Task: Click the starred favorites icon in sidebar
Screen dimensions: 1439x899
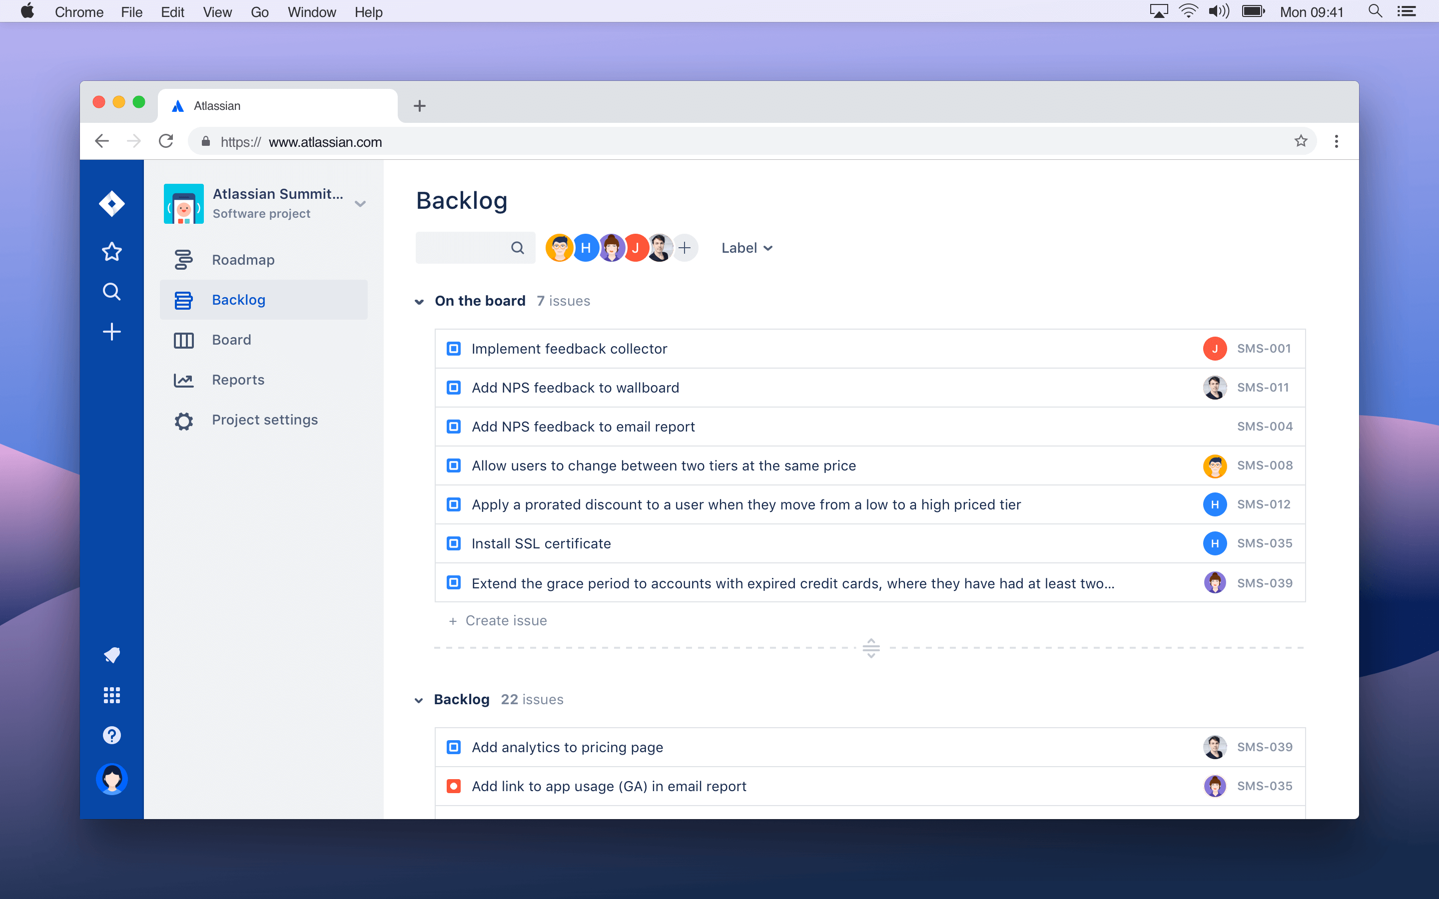Action: coord(112,252)
